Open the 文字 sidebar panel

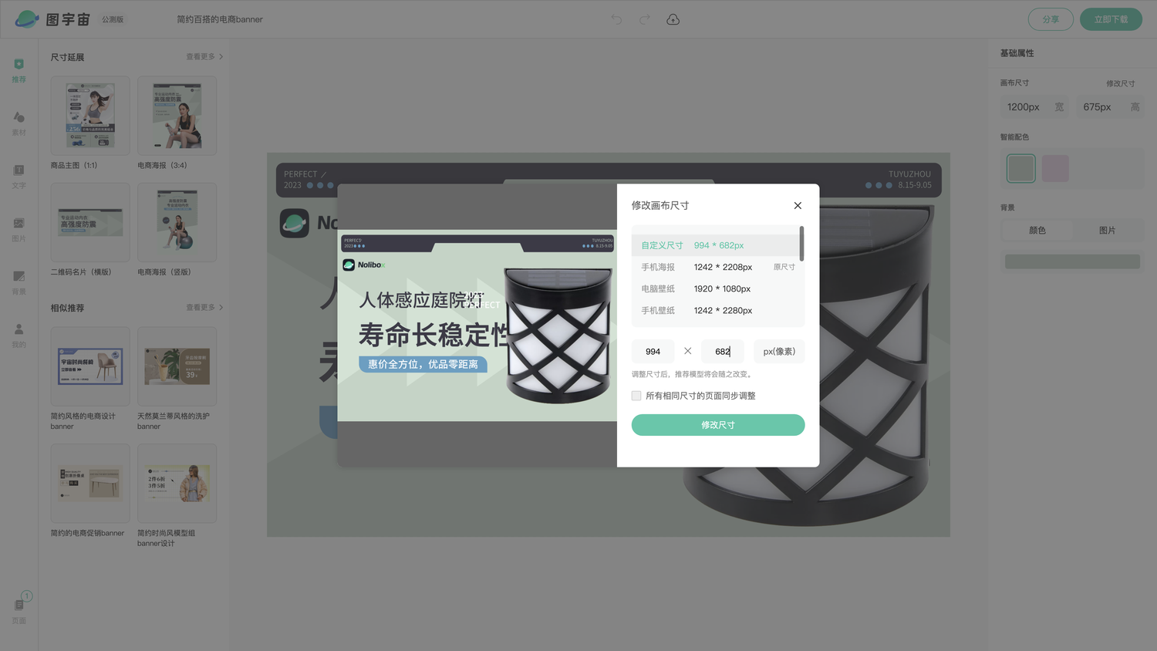[19, 177]
